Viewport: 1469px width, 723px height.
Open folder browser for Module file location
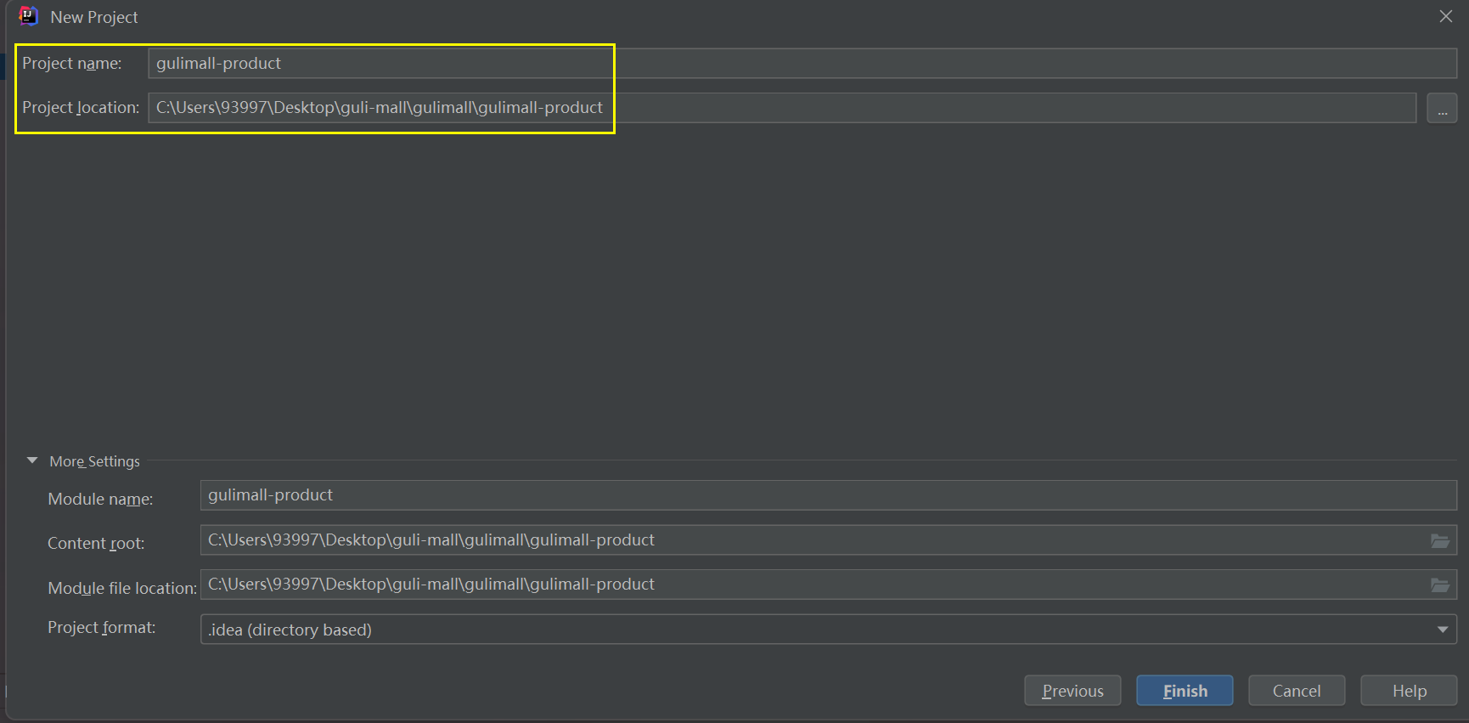point(1440,585)
